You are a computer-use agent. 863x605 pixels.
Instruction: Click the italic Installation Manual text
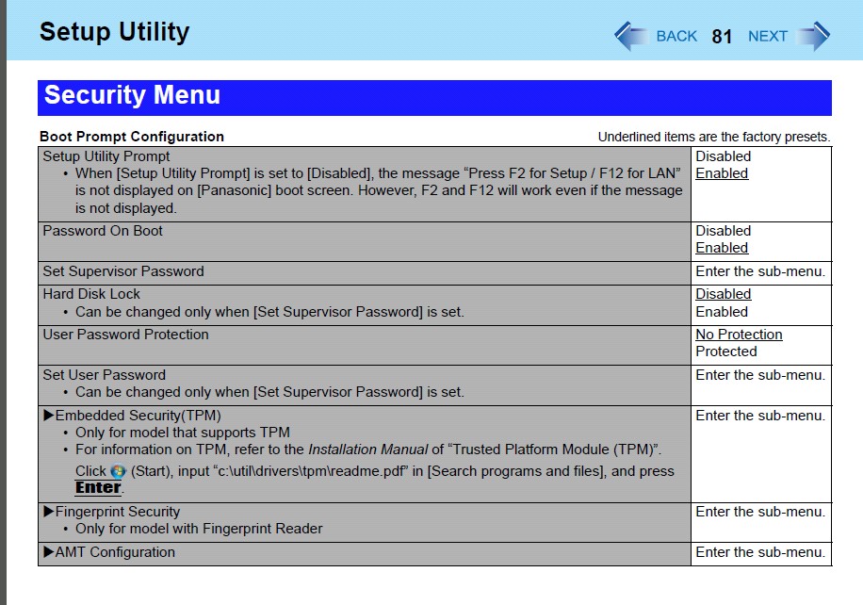pos(367,450)
